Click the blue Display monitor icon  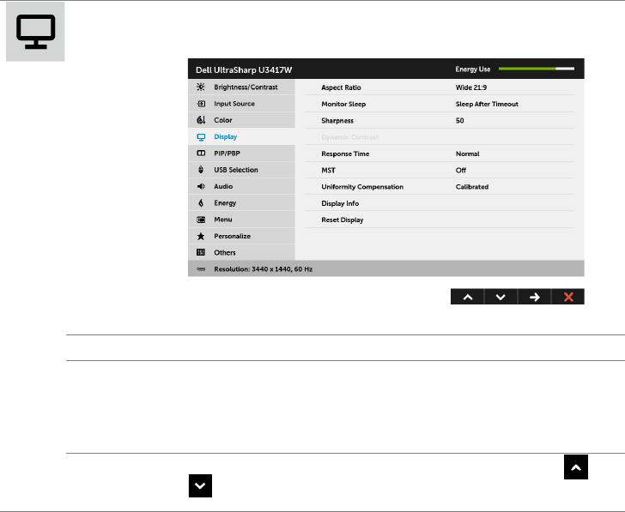click(x=201, y=137)
